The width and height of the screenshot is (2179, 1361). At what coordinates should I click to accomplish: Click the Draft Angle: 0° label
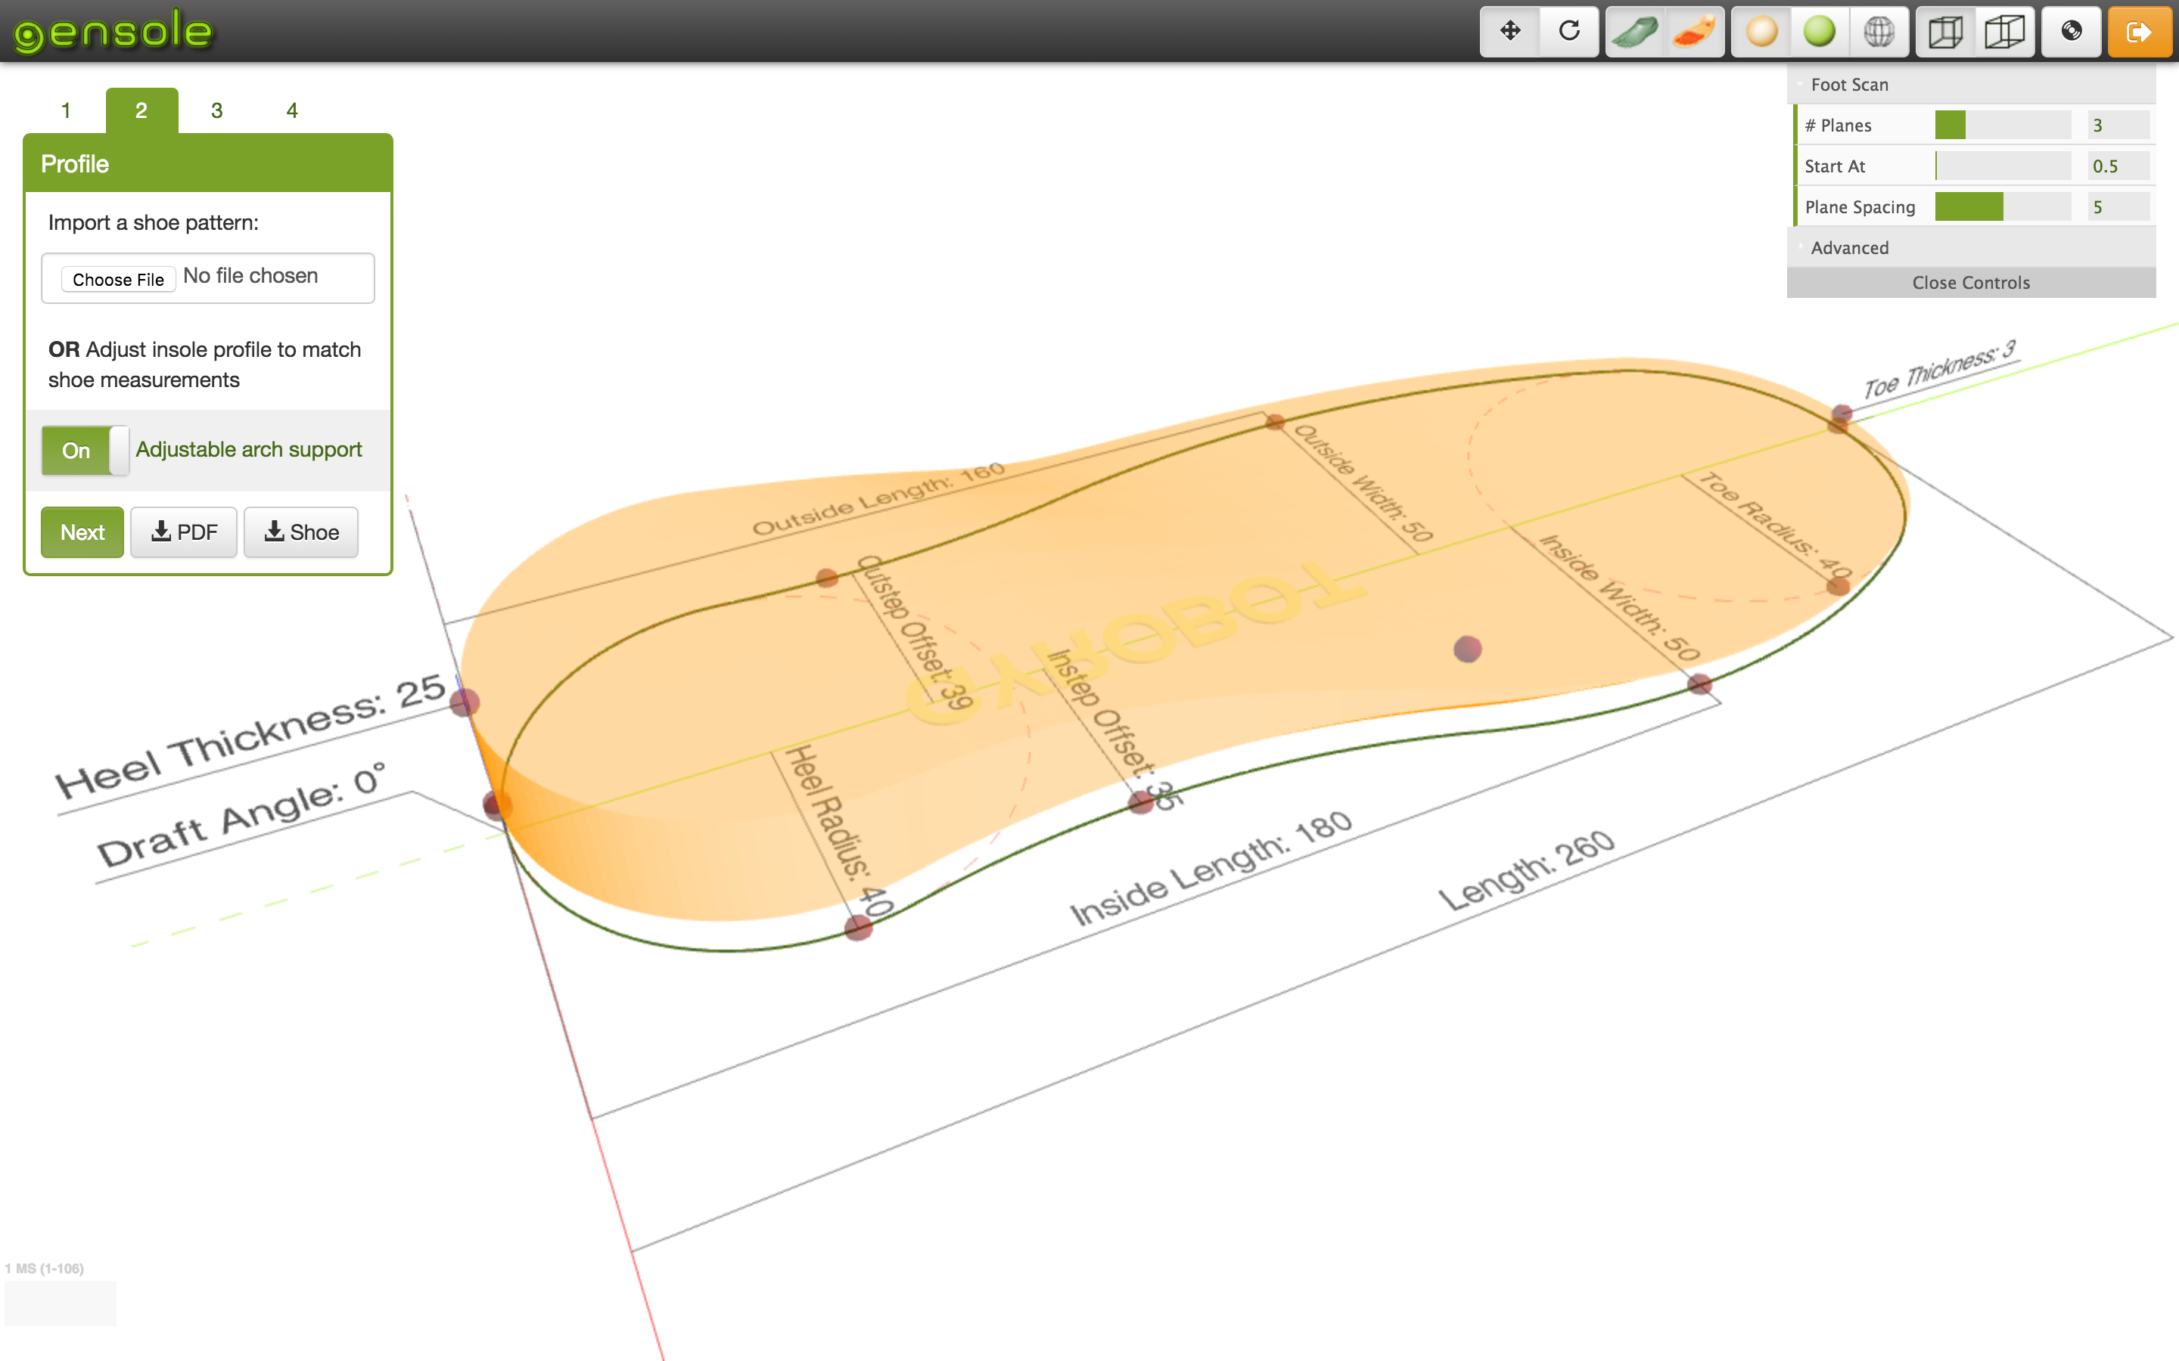241,816
